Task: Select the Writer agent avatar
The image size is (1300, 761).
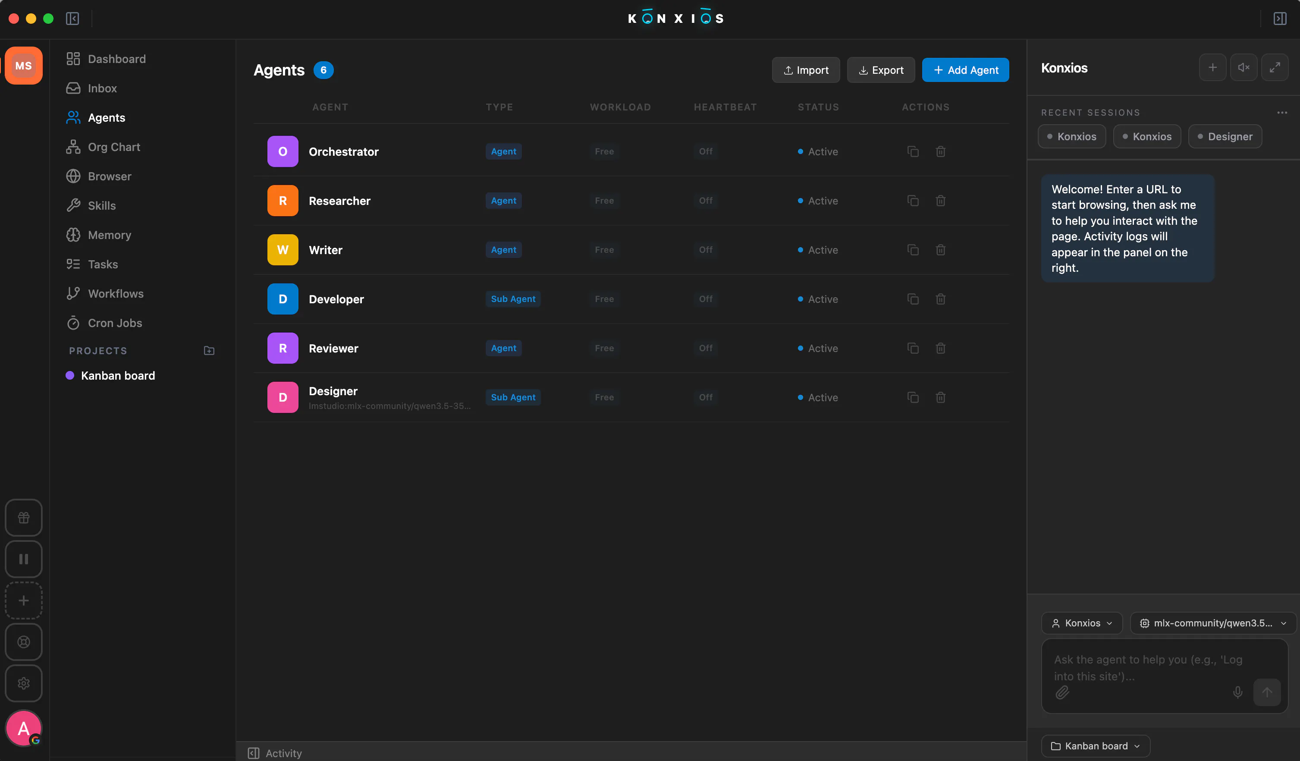Action: point(283,250)
